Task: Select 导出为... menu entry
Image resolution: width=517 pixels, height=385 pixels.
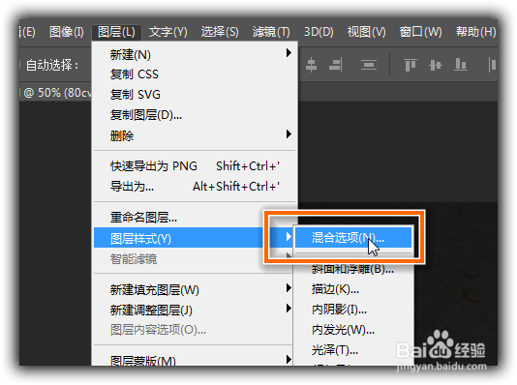Action: [196, 187]
